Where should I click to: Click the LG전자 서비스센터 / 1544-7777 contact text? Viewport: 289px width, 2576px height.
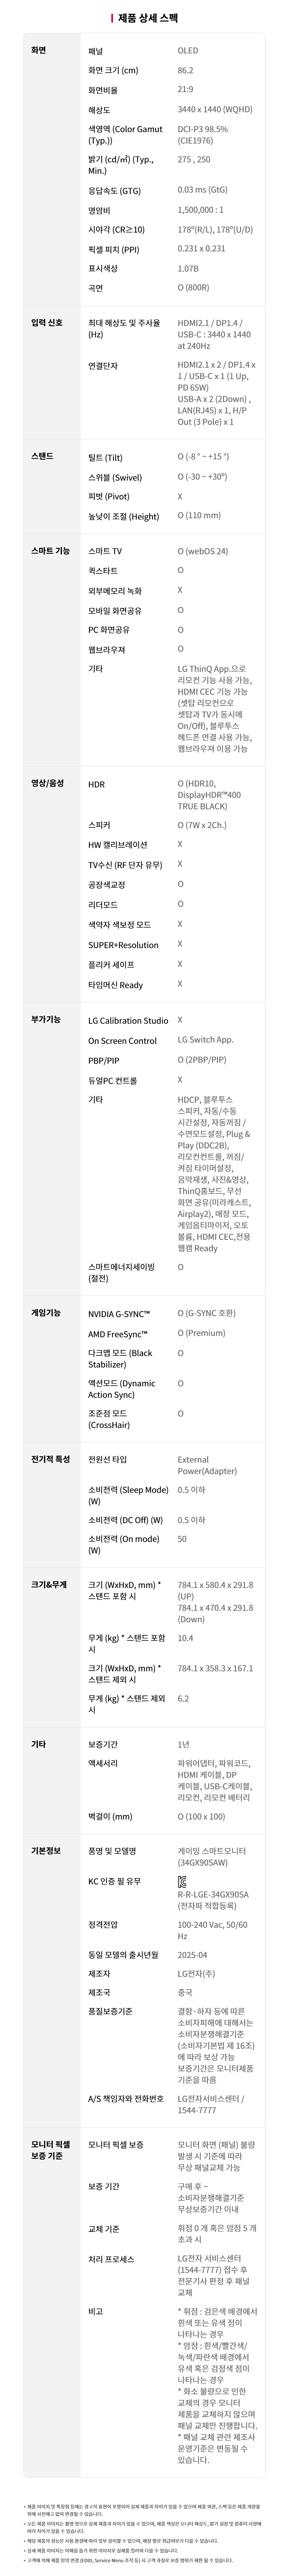[211, 2104]
